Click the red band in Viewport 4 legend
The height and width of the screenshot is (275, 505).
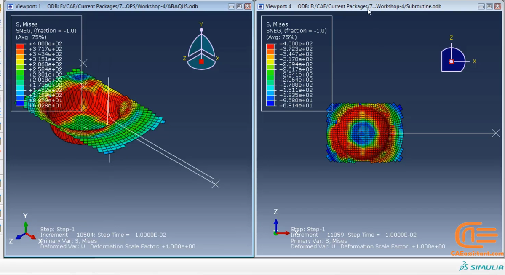tap(270, 46)
